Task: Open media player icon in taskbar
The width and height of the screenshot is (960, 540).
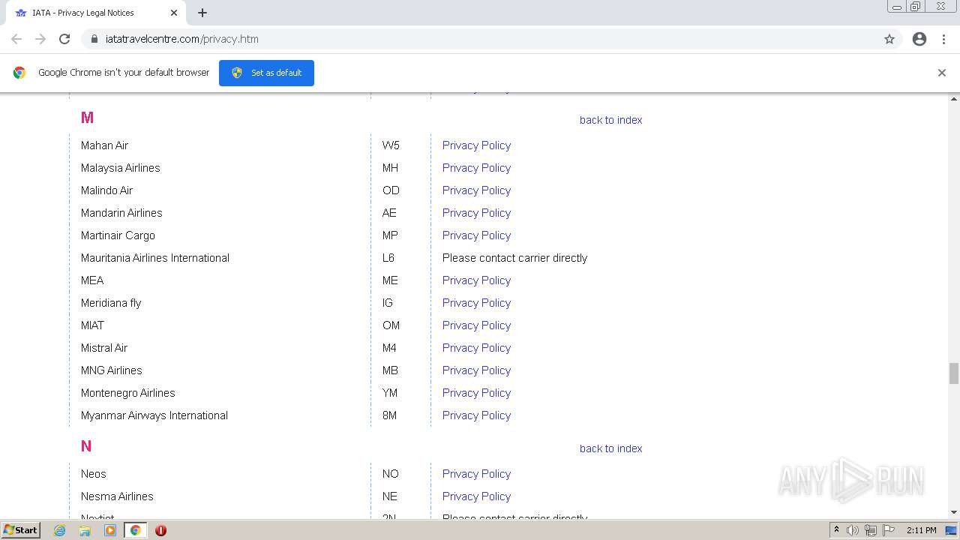Action: click(x=110, y=530)
